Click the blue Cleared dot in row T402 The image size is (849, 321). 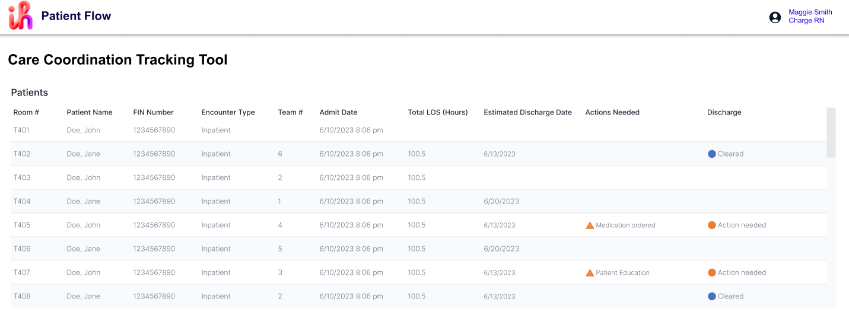(712, 154)
